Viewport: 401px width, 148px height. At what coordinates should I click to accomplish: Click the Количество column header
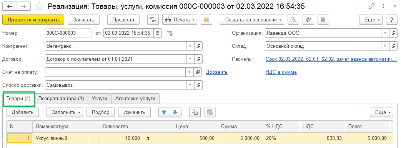point(136,126)
